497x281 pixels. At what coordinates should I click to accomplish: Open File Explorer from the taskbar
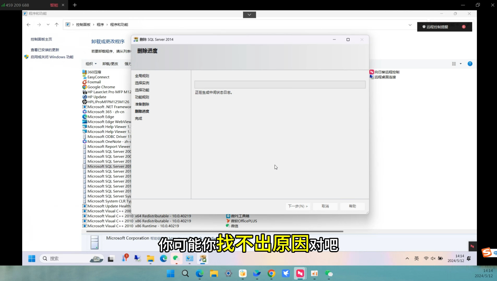(214, 273)
